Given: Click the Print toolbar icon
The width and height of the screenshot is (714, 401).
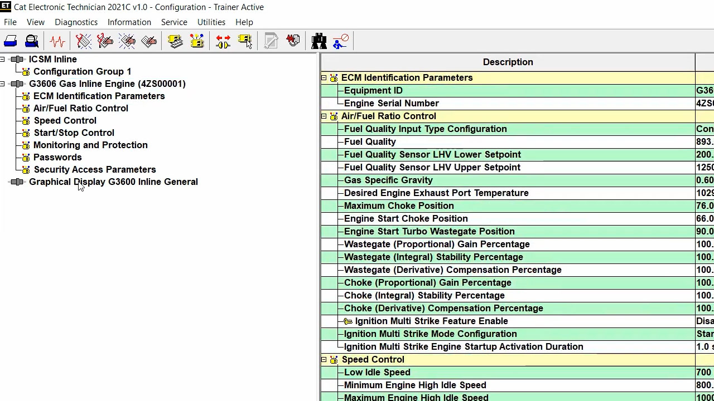Looking at the screenshot, I should (10, 41).
